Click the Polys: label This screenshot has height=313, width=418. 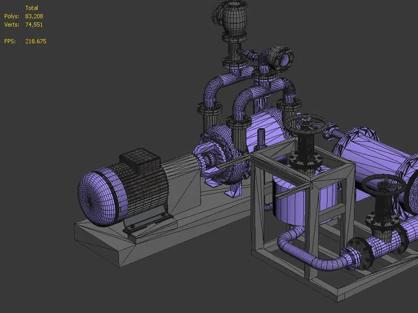tap(11, 16)
